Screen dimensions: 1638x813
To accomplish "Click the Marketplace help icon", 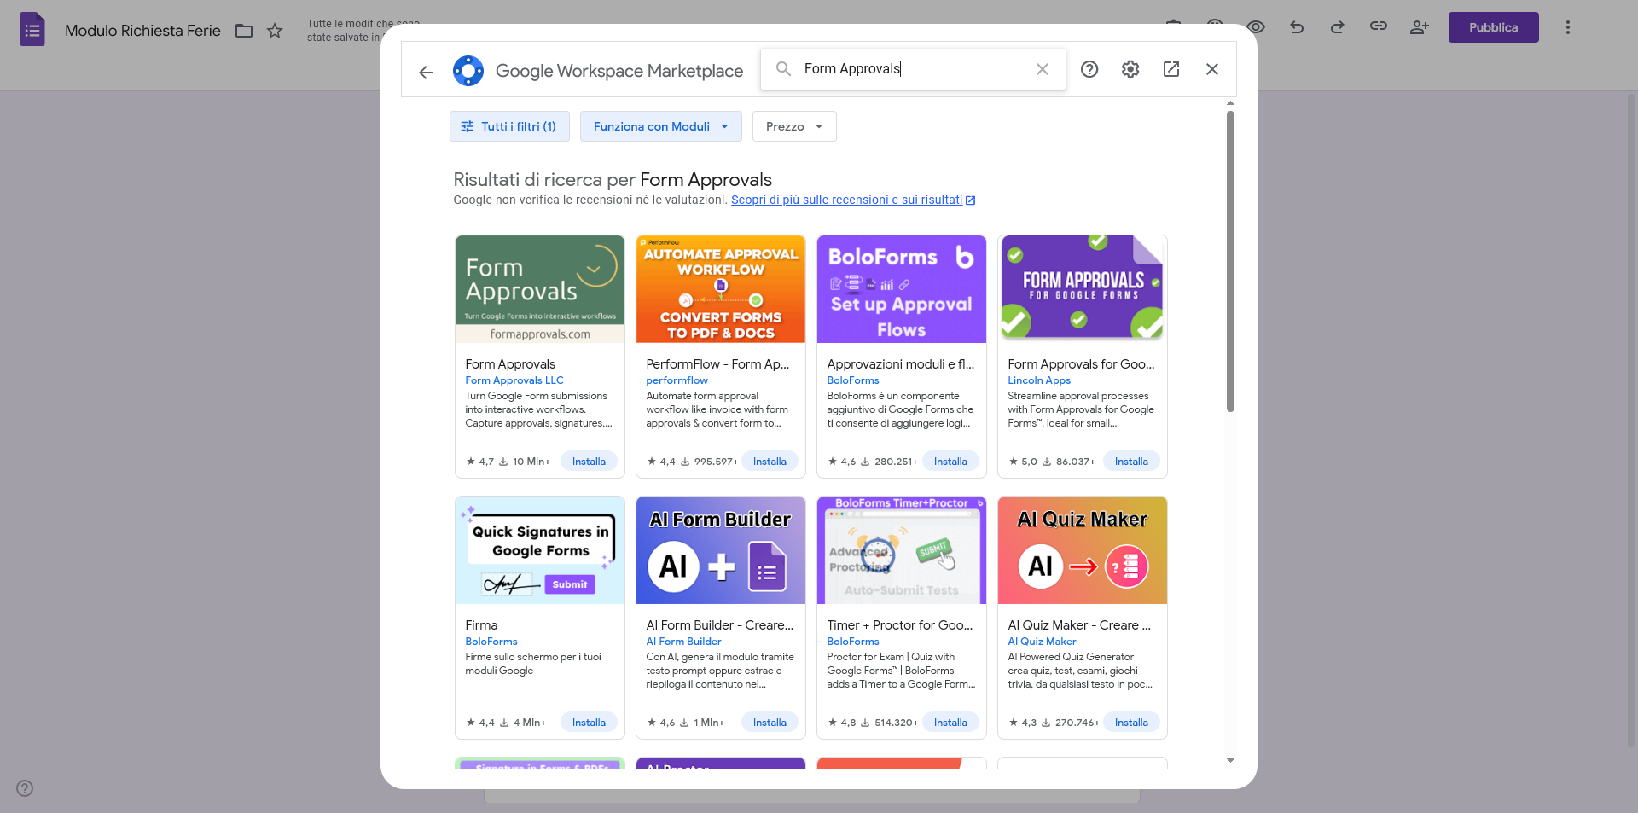I will tap(1089, 69).
